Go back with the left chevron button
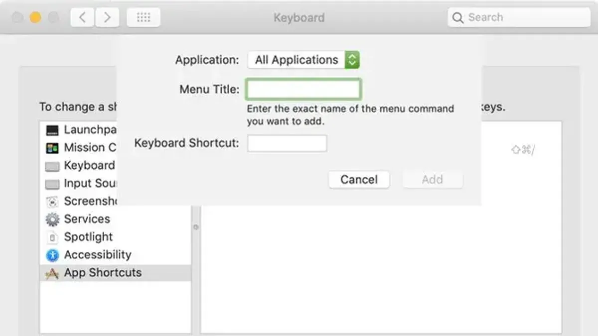 pos(83,18)
